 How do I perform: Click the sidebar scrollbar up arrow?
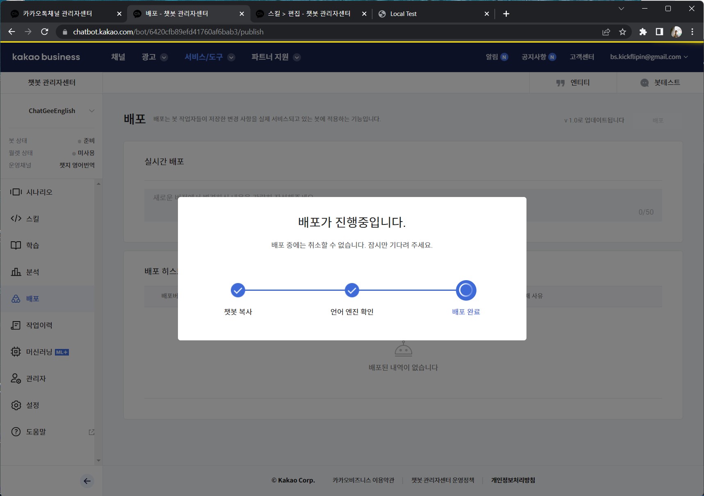coord(98,184)
